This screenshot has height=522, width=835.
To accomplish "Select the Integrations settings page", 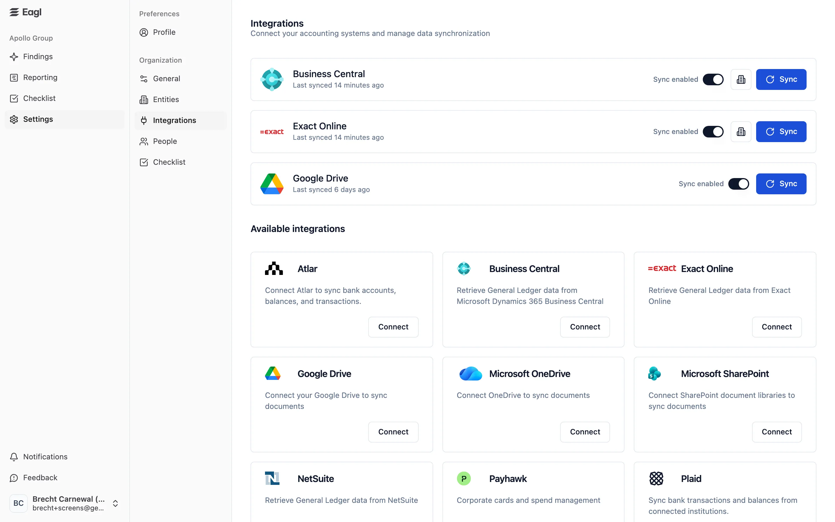I will (180, 120).
